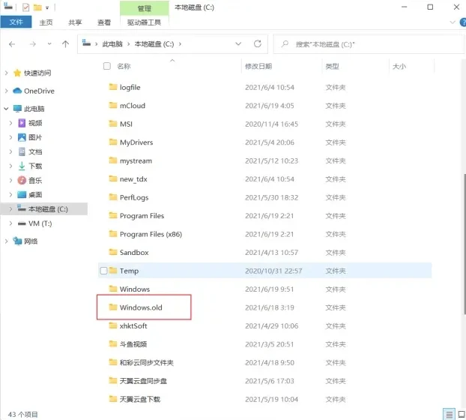Open the 桌面 icon in sidebar

(22, 195)
